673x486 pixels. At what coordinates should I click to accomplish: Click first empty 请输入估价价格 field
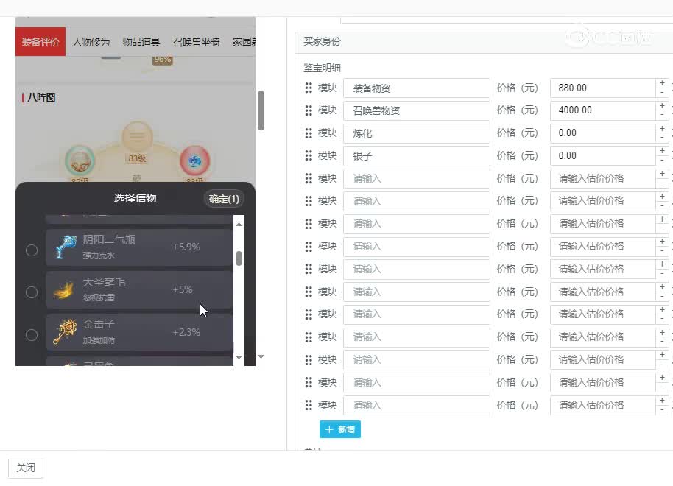click(x=602, y=178)
